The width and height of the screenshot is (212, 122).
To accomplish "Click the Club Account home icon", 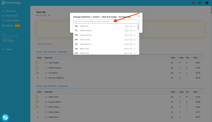I will coord(3,16).
